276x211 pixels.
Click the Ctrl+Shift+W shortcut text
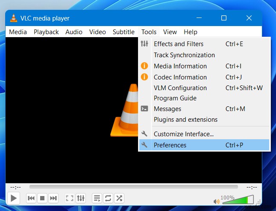244,88
